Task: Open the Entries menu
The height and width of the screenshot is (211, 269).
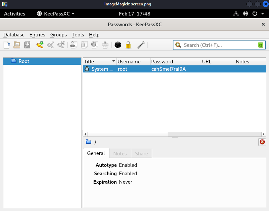Action: [37, 35]
